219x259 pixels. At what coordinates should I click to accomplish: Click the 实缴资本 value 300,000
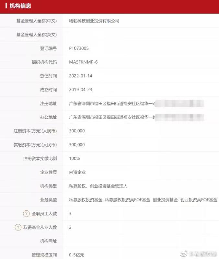[x=77, y=145]
